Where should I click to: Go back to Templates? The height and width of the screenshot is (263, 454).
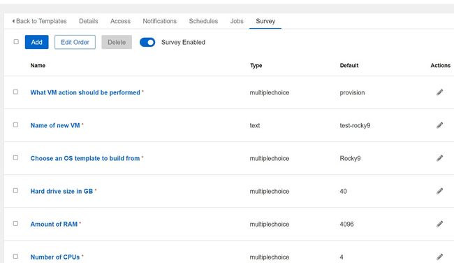tap(39, 21)
